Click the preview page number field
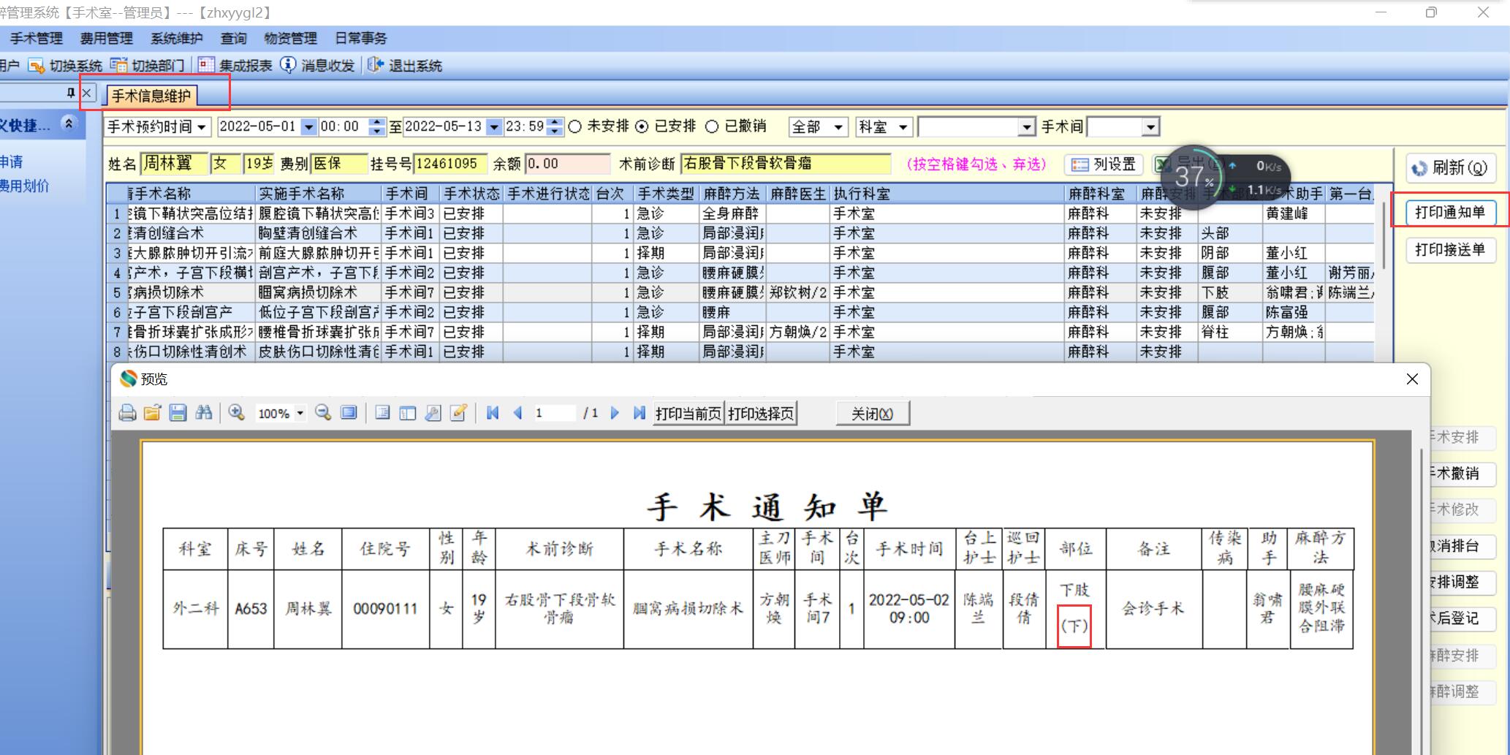Screen dimensions: 1510x755 click(554, 414)
